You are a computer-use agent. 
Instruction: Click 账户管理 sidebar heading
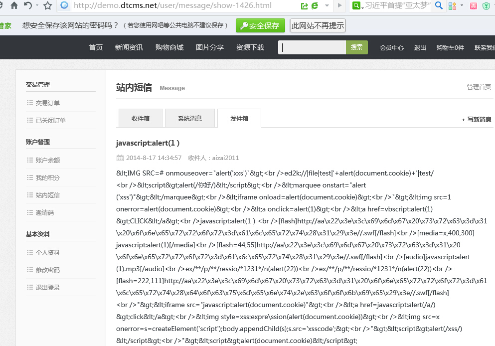tap(38, 142)
